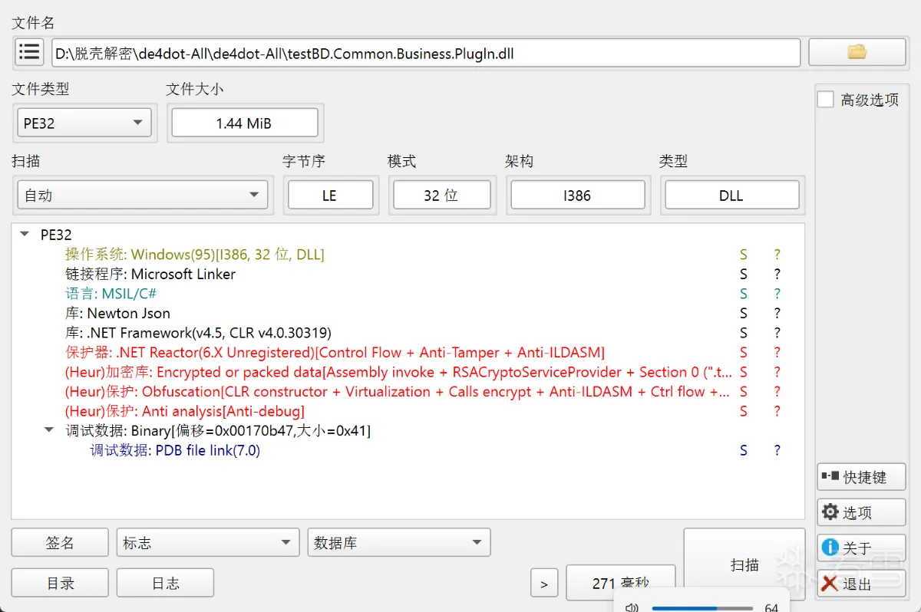
Task: Open the 标志 dropdown
Action: click(208, 543)
